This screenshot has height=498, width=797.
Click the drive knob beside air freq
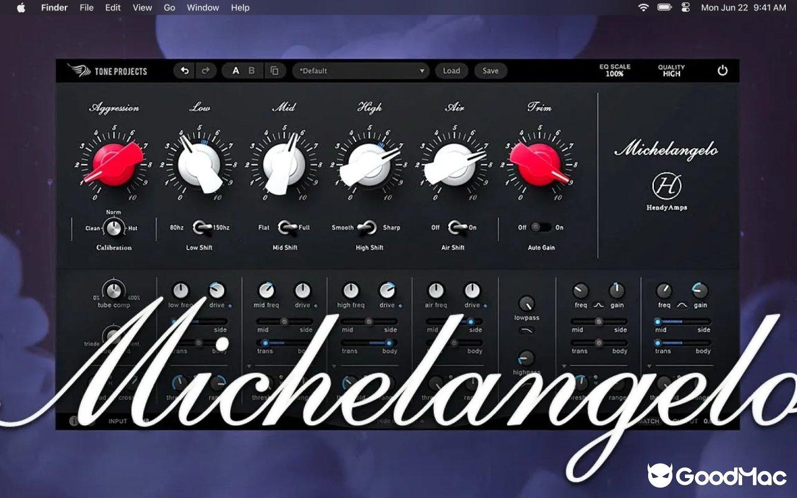(x=472, y=290)
